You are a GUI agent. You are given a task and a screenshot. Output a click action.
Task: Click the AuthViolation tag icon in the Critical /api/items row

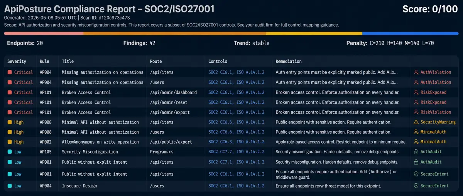pyautogui.click(x=416, y=72)
